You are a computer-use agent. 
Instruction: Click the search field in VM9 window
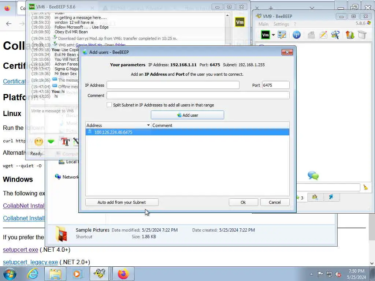(328, 187)
